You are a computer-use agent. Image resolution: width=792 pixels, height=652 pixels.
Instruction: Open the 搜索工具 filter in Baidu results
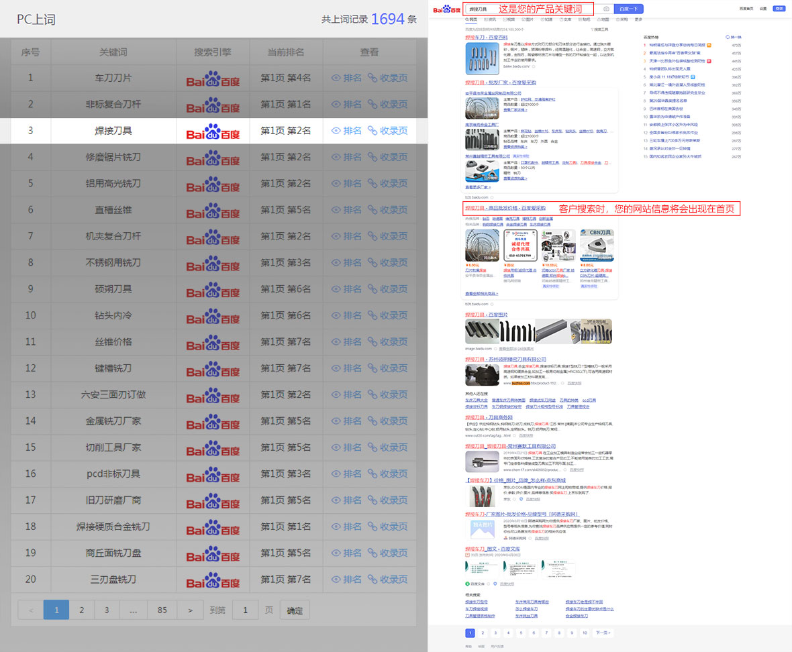pos(599,30)
